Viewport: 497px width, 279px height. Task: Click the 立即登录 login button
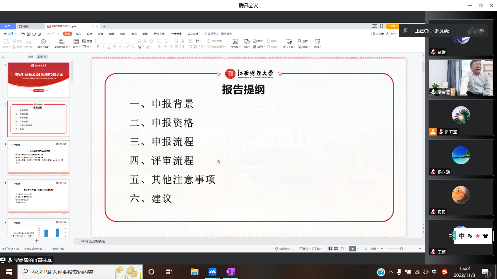click(x=392, y=26)
